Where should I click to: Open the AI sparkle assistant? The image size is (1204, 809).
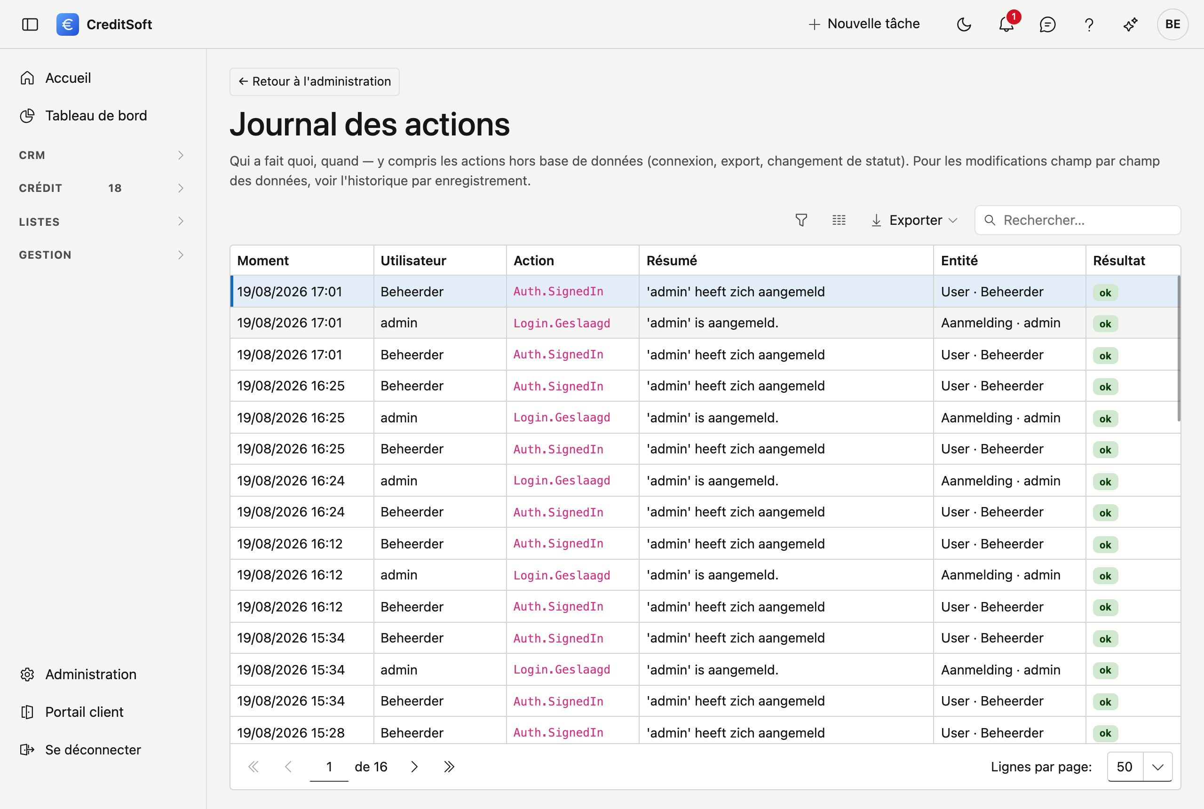click(x=1130, y=24)
